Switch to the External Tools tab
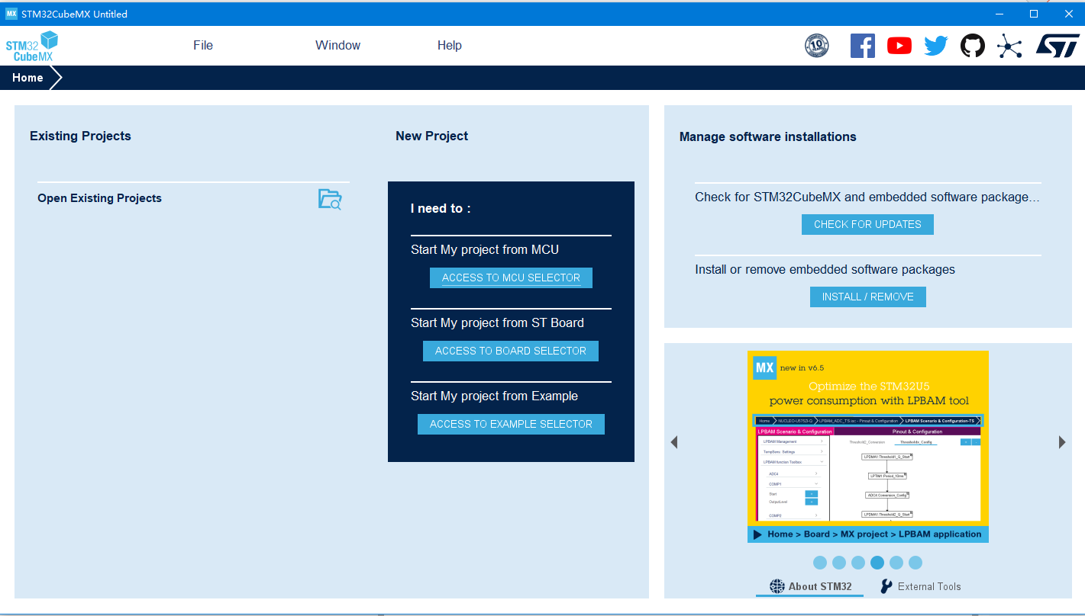1085x616 pixels. [x=920, y=586]
